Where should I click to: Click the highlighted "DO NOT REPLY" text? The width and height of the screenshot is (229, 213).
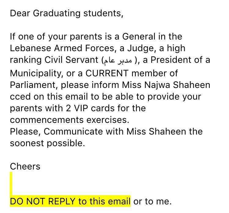tap(42, 201)
